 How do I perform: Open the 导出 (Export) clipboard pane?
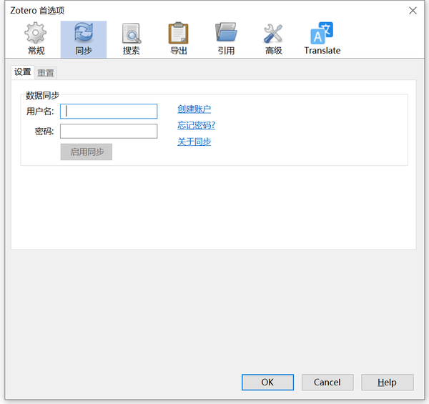click(178, 39)
